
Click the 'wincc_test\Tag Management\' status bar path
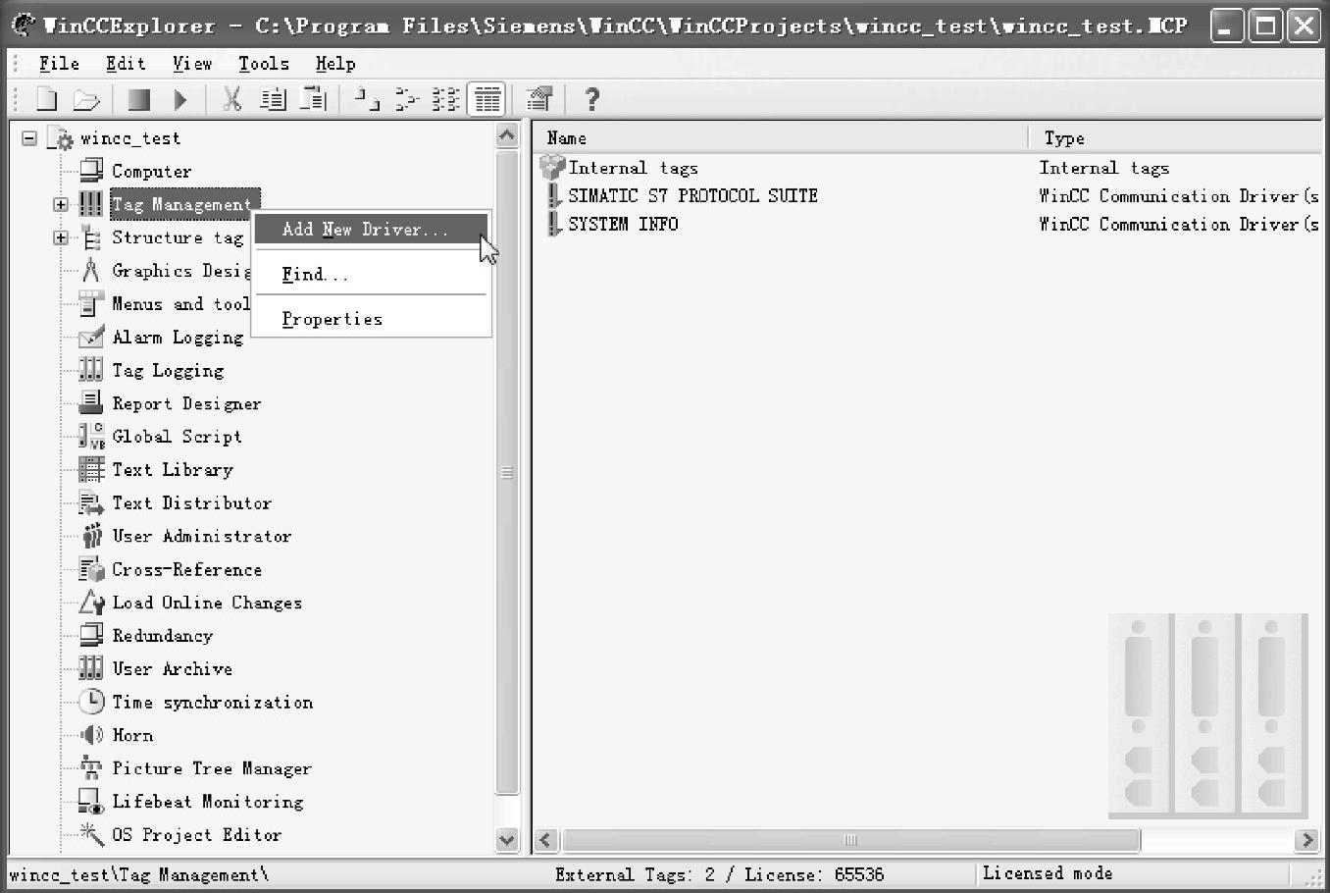[x=138, y=874]
